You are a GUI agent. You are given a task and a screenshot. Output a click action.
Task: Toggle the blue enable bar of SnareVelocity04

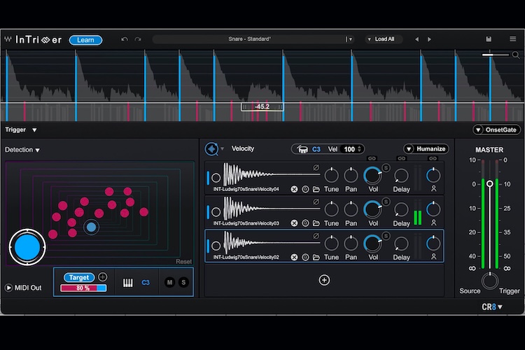pos(208,178)
